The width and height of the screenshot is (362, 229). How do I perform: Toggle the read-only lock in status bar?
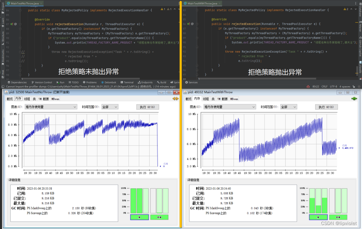tap(354, 87)
